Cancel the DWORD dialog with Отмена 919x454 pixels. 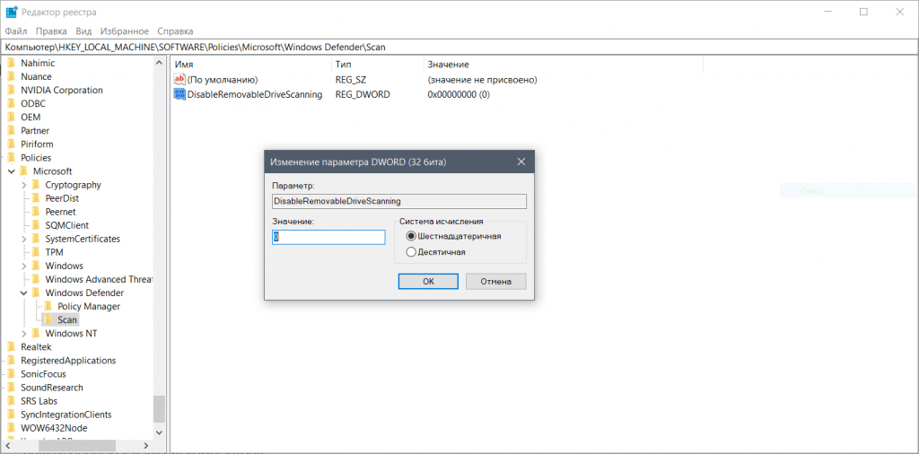[495, 281]
